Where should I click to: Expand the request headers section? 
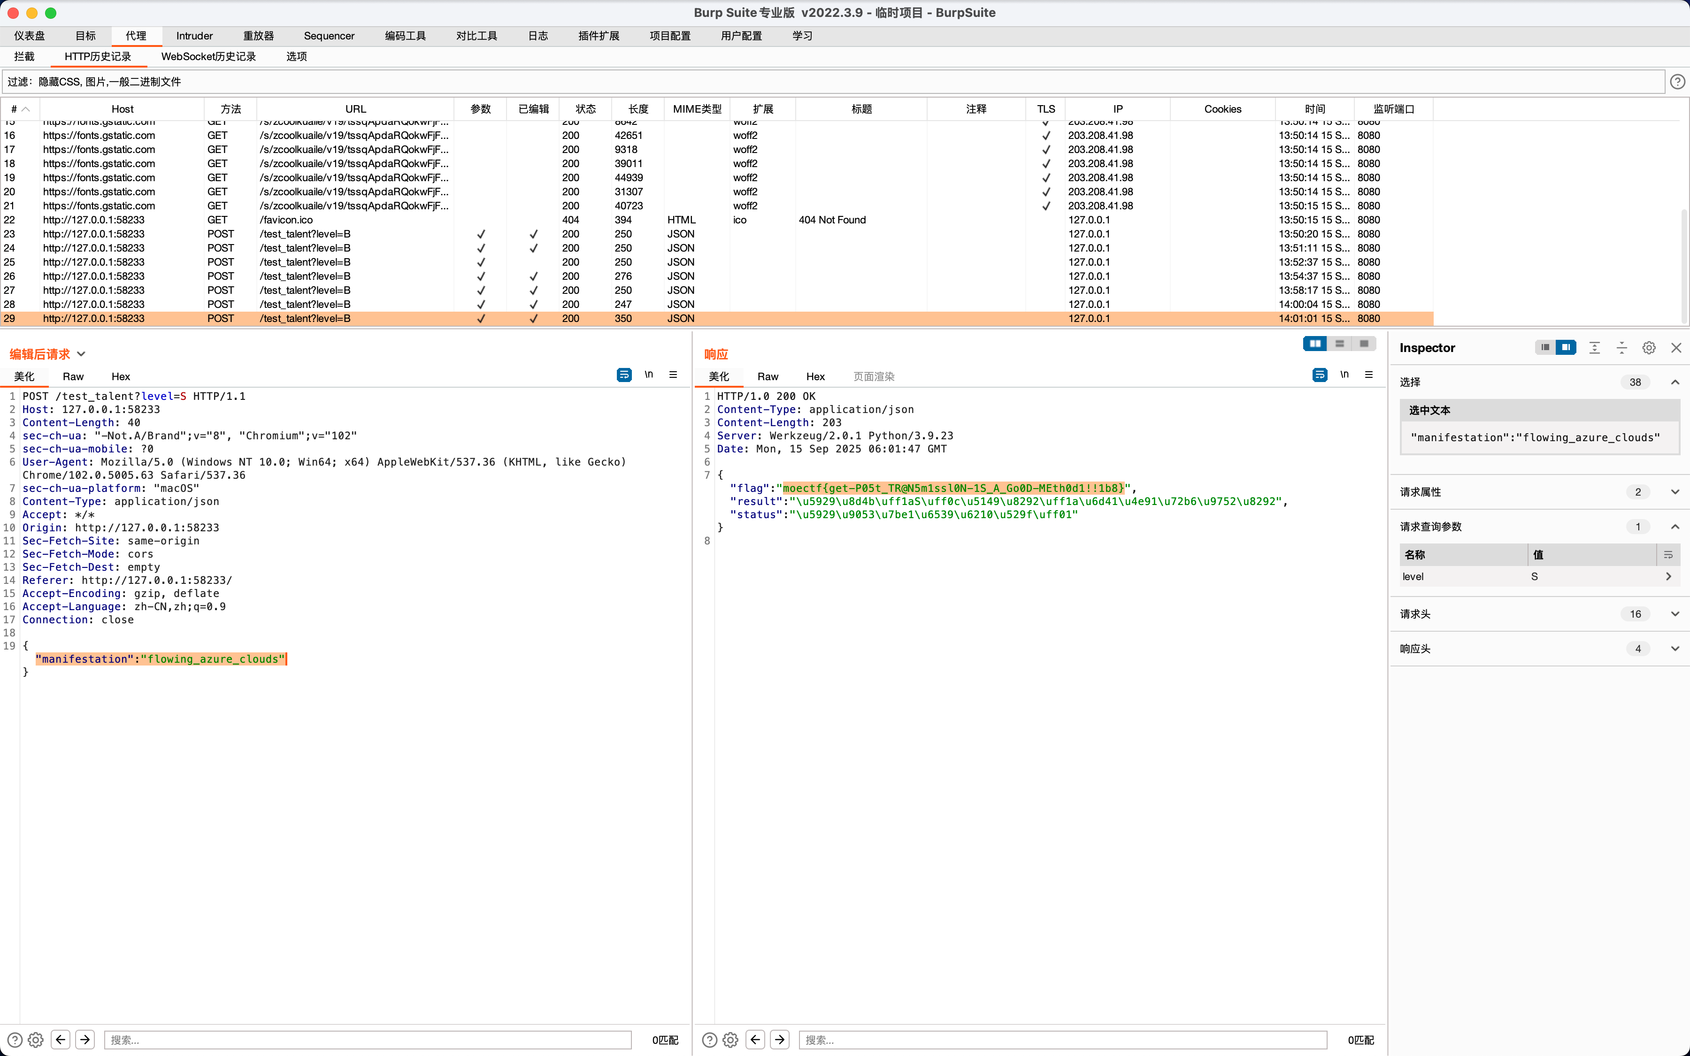click(x=1675, y=614)
